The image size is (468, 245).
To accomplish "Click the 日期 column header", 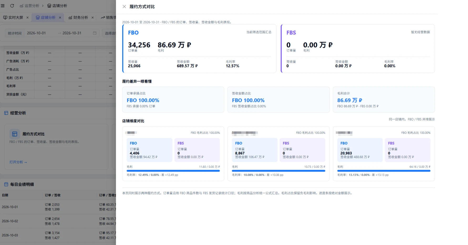I will [5, 195].
